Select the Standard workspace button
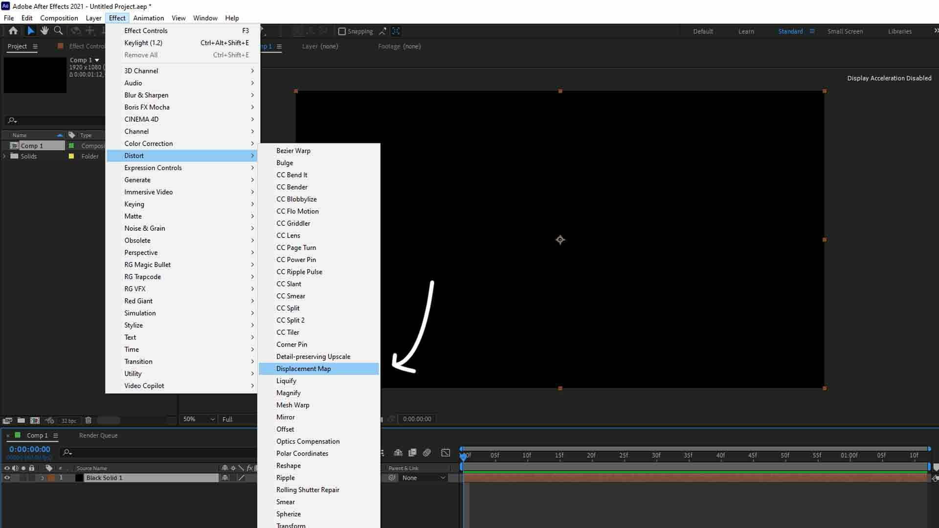Viewport: 939px width, 528px height. [790, 30]
